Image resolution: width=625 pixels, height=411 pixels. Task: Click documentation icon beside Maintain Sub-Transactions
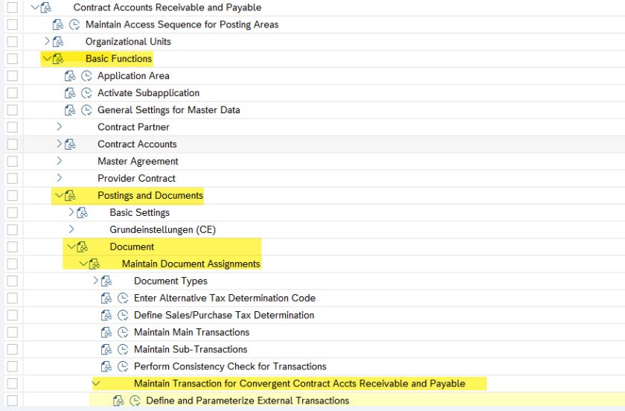coord(107,349)
